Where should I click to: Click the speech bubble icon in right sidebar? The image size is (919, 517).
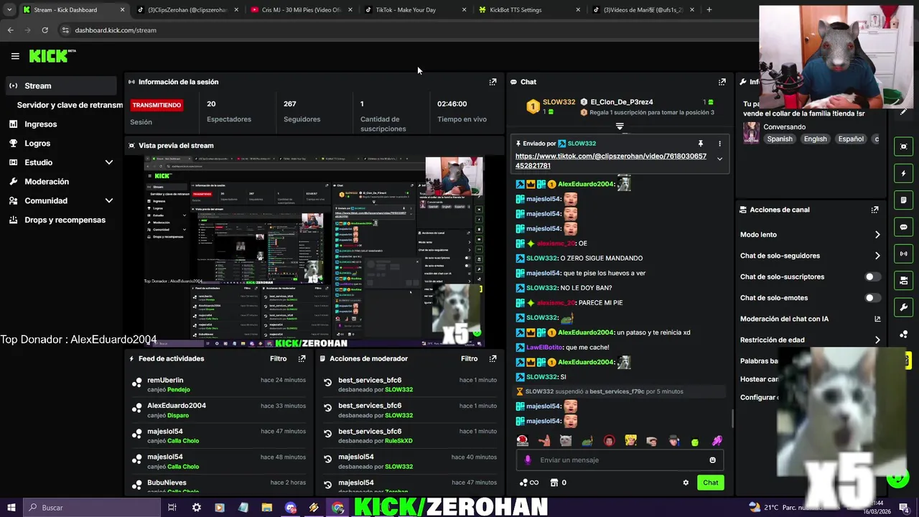903,227
